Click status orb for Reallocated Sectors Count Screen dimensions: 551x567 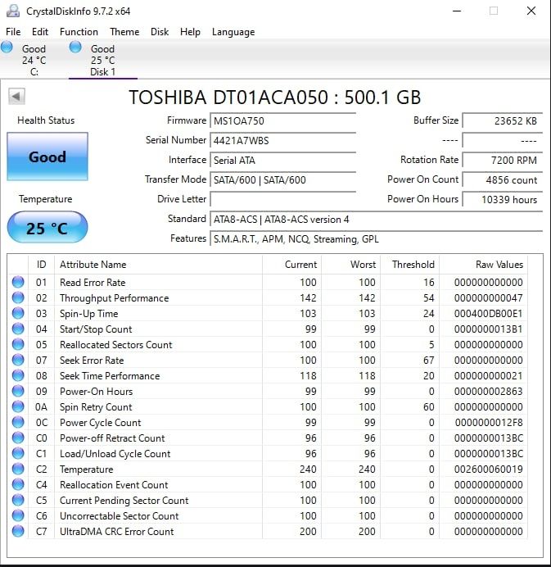pos(18,344)
